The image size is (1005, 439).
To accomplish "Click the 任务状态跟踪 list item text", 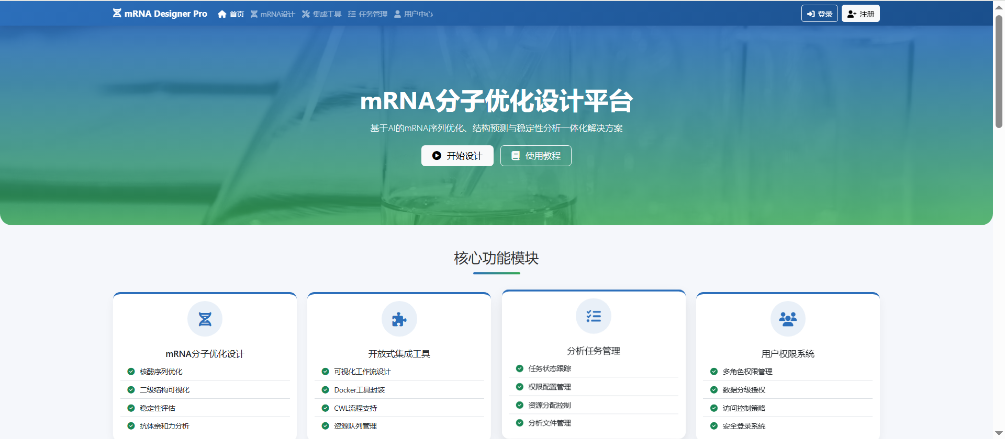I will click(550, 368).
